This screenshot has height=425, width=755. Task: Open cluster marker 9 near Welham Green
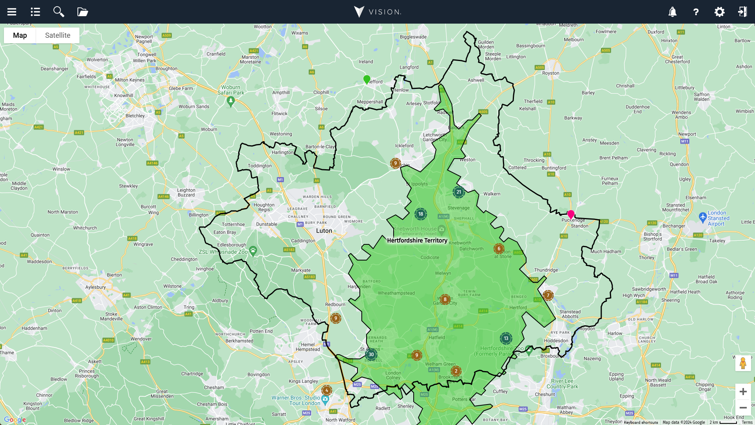417,355
